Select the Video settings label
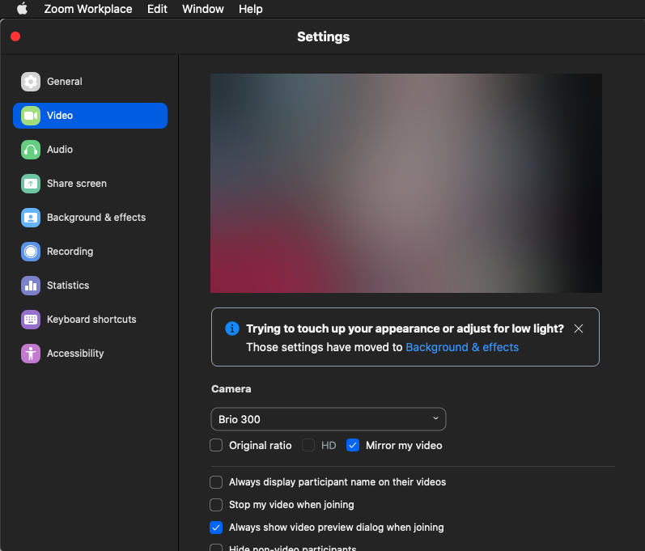Screen dimensions: 645x551 click(x=60, y=116)
